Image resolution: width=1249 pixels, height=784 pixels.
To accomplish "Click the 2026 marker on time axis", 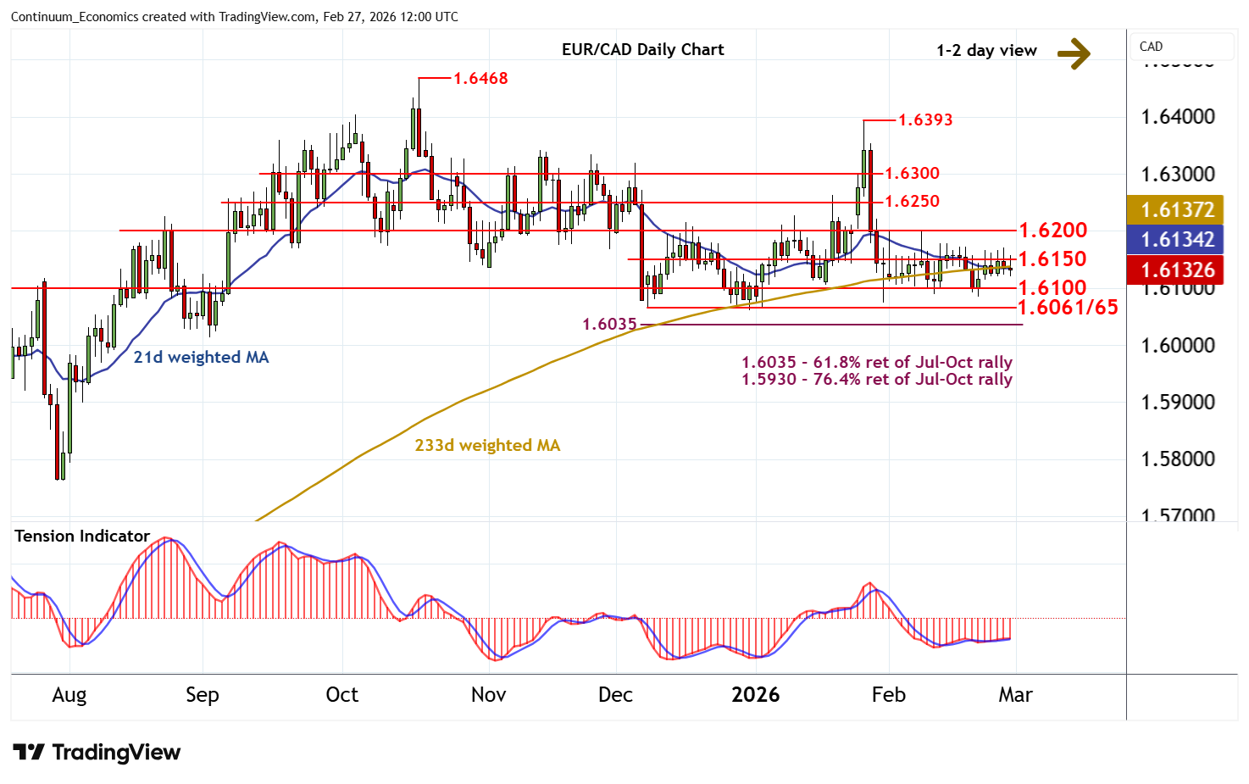I will 755,695.
